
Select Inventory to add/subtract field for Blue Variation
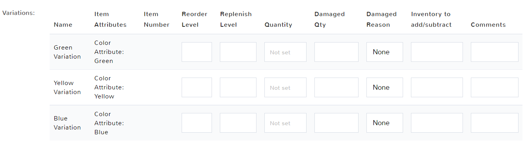click(437, 123)
